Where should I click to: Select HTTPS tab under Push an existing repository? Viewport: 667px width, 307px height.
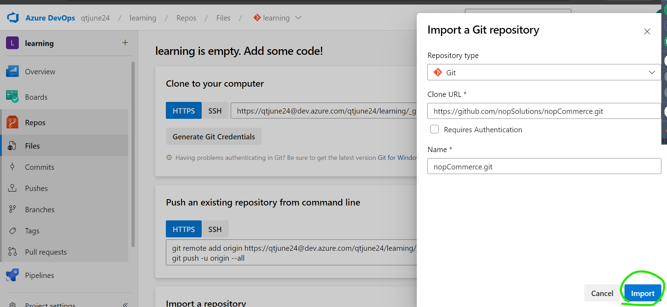click(184, 229)
